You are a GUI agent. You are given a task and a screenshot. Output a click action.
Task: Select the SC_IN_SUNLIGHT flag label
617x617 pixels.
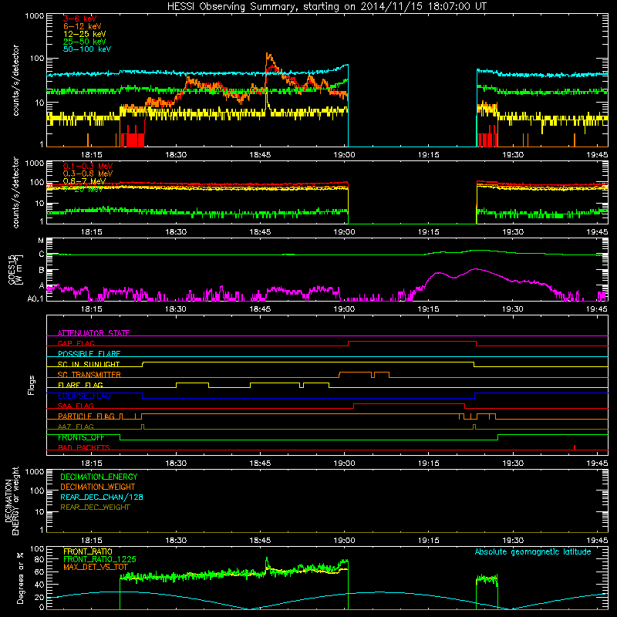tap(89, 364)
